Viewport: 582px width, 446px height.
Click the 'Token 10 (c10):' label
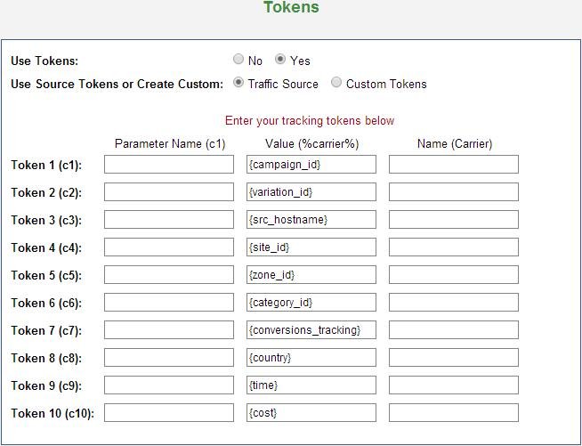click(x=53, y=413)
